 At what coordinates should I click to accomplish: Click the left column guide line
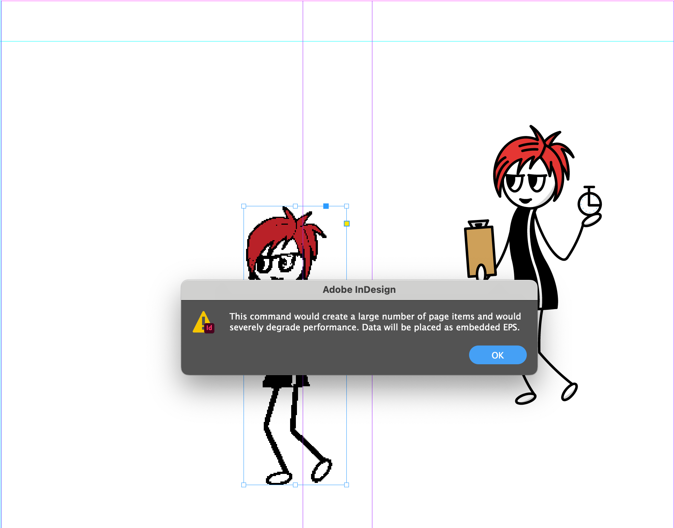tap(303, 108)
